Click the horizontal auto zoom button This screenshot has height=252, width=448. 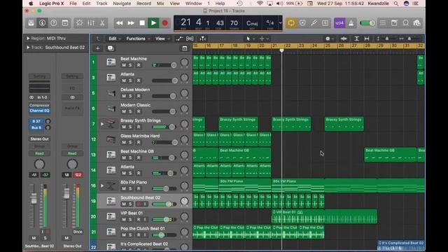[x=367, y=38]
